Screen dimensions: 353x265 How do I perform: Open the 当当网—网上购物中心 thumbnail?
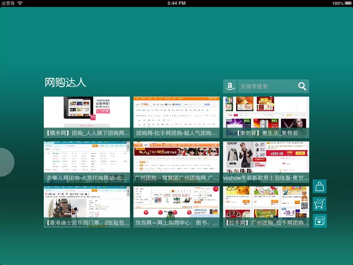pyautogui.click(x=176, y=207)
